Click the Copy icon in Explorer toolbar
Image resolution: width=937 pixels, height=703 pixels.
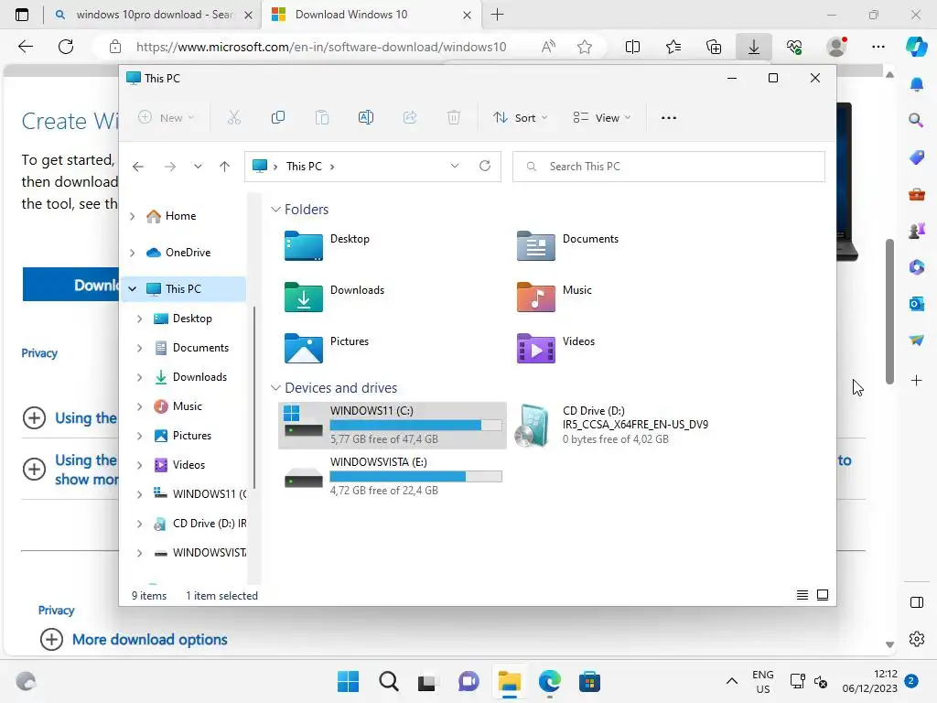coord(278,118)
